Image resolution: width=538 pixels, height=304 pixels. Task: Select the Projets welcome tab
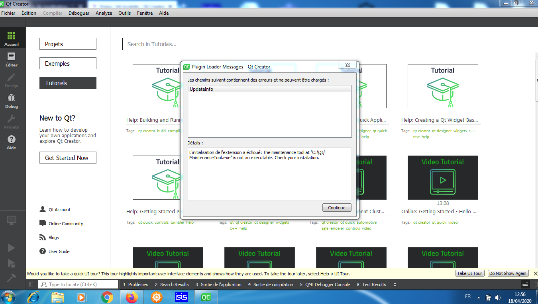(68, 44)
